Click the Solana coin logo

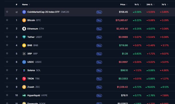[x=24, y=70]
